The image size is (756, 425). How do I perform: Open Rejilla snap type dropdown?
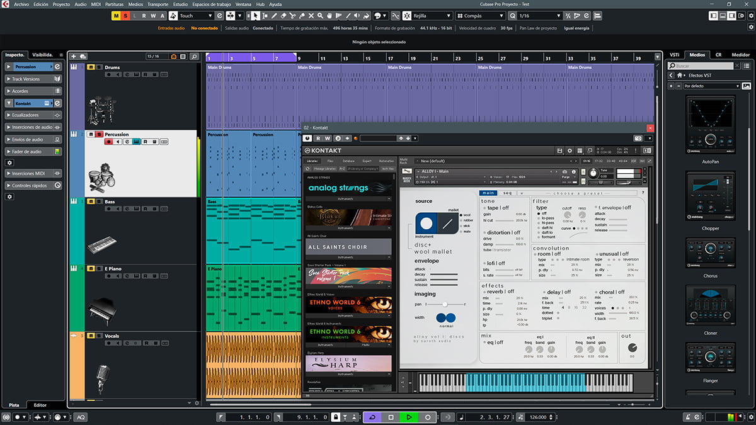(431, 16)
